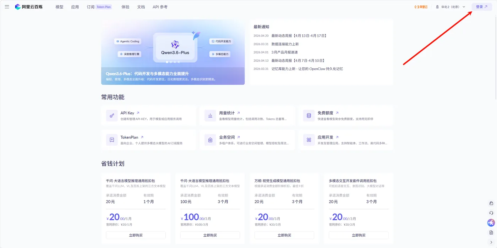Open external arrow next to 用量统计

click(x=239, y=113)
